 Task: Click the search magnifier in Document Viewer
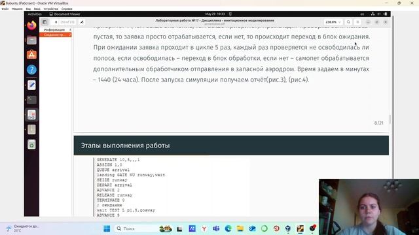pyautogui.click(x=348, y=22)
